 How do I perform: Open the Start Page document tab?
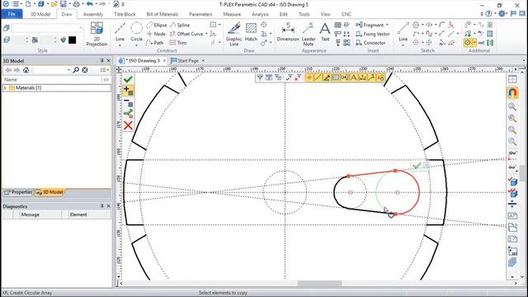pyautogui.click(x=188, y=60)
